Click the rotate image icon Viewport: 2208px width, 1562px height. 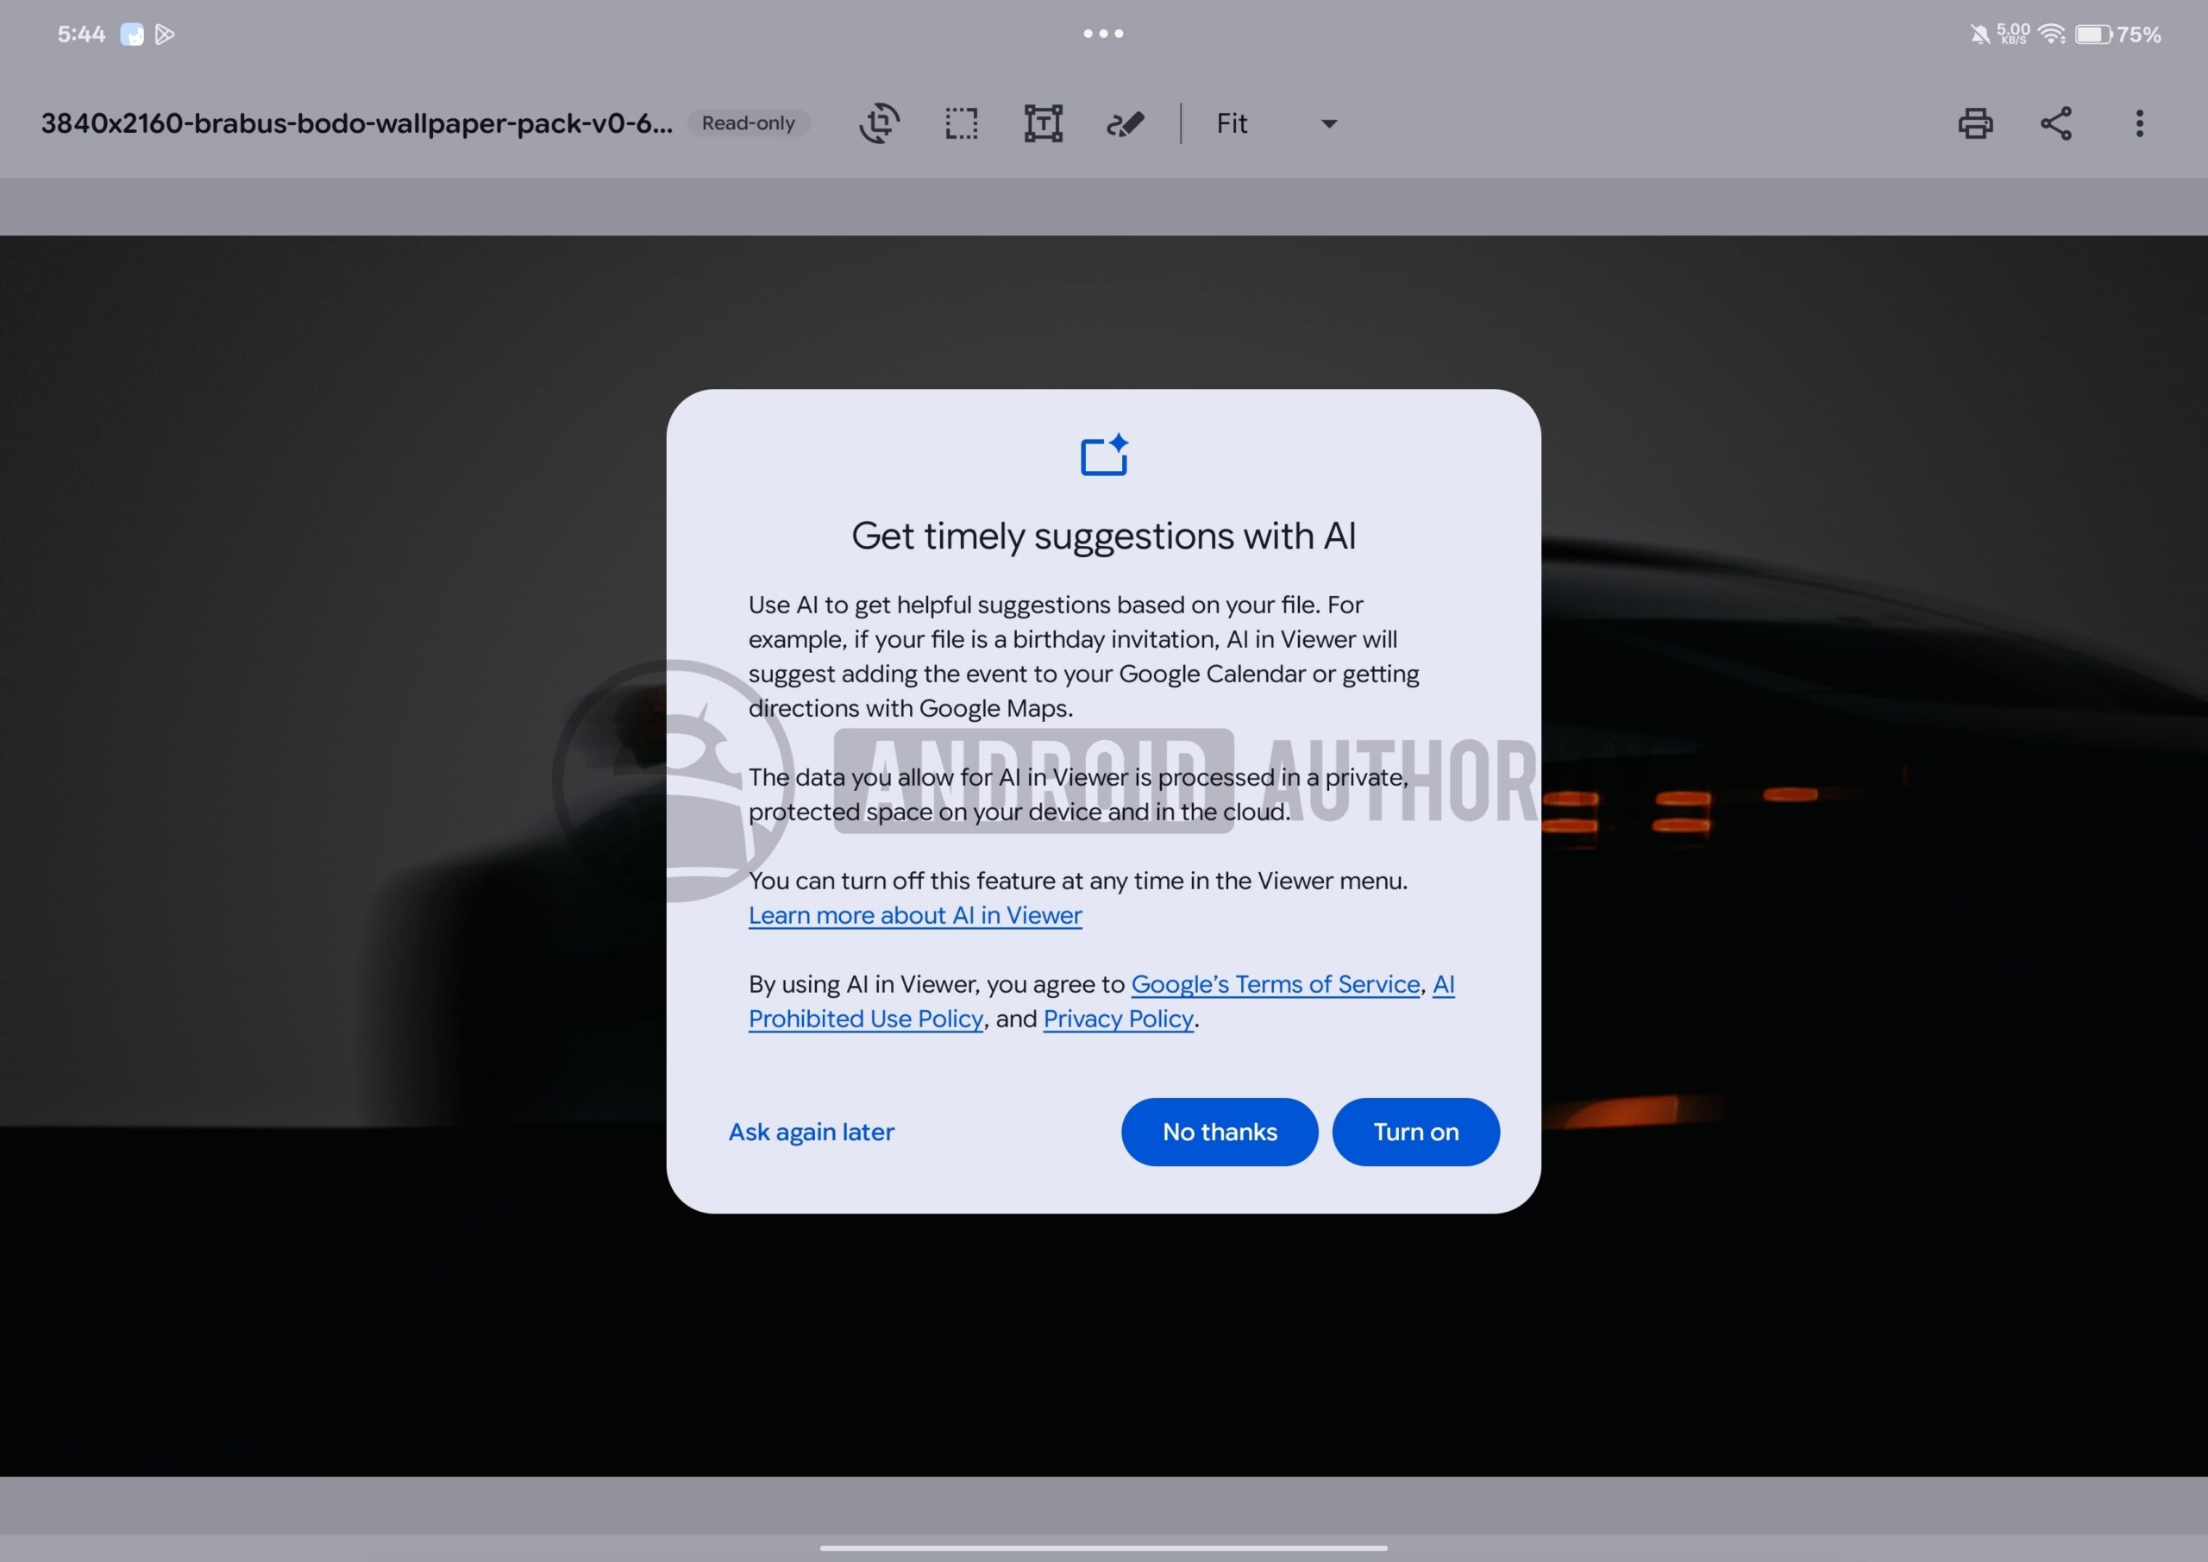pyautogui.click(x=879, y=123)
